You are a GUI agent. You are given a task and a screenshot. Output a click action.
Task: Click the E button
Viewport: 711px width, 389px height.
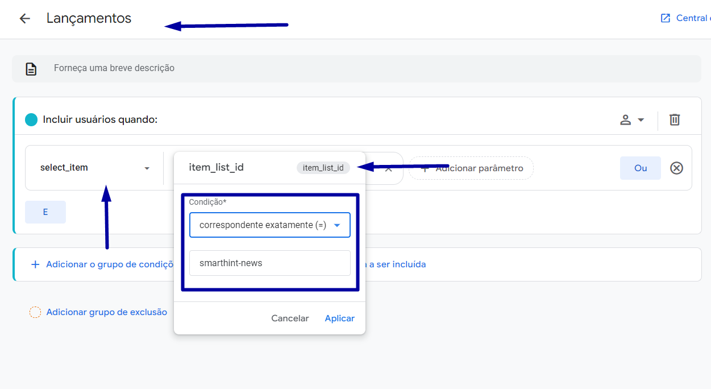45,212
